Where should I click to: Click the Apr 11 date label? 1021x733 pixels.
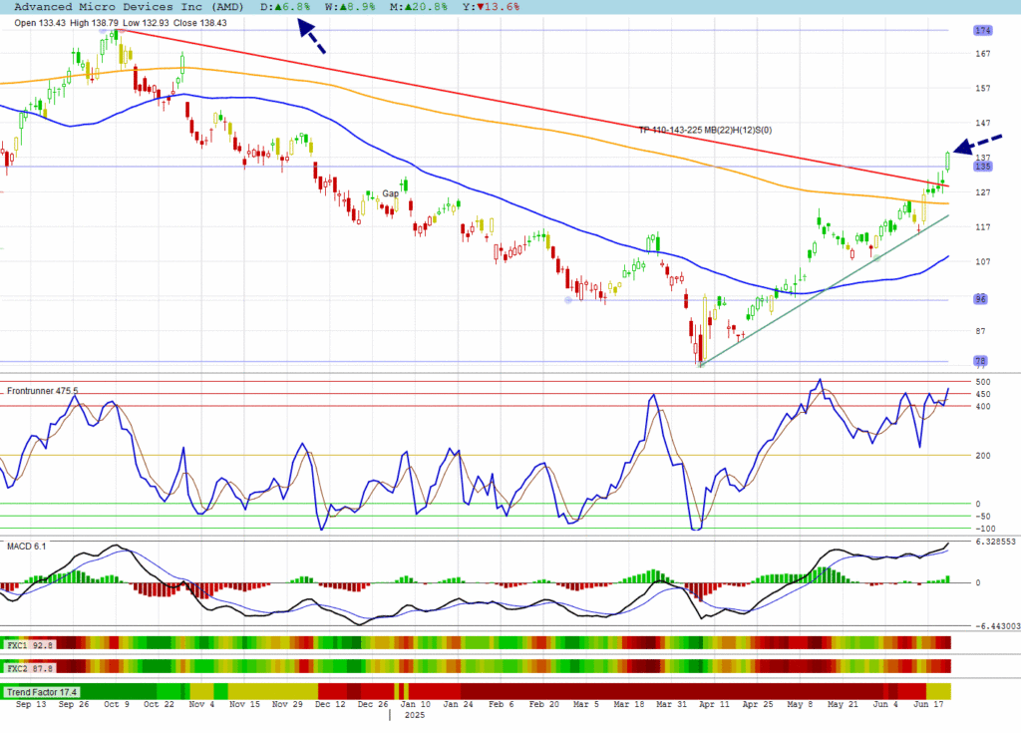(714, 704)
